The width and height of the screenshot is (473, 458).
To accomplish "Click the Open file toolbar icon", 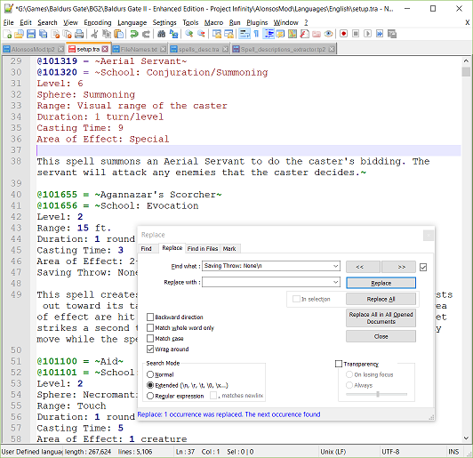I will (x=19, y=34).
